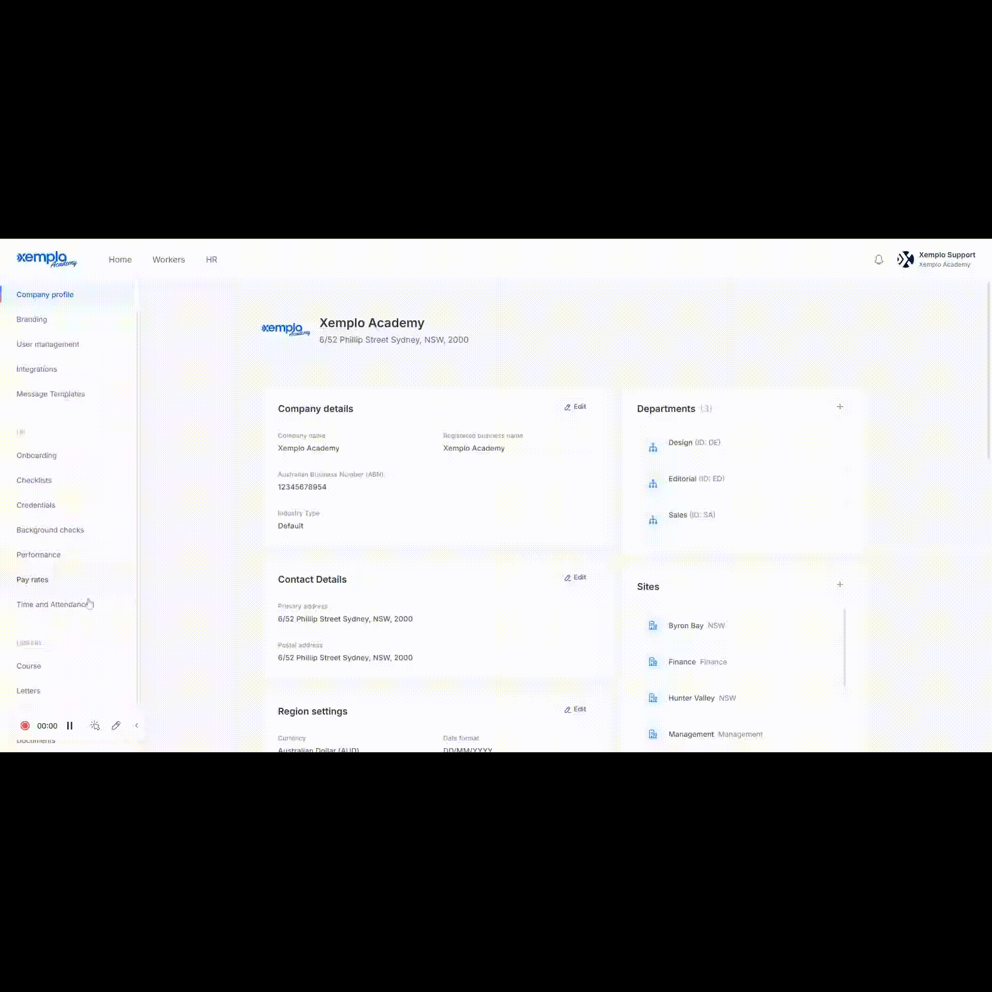
Task: Click the Hunter Valley site building icon
Action: click(653, 698)
